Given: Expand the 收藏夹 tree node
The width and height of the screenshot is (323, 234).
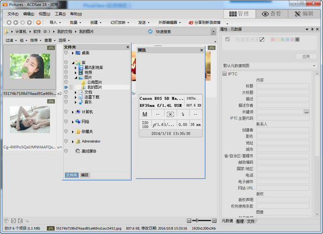Looking at the screenshot, I should click(73, 132).
